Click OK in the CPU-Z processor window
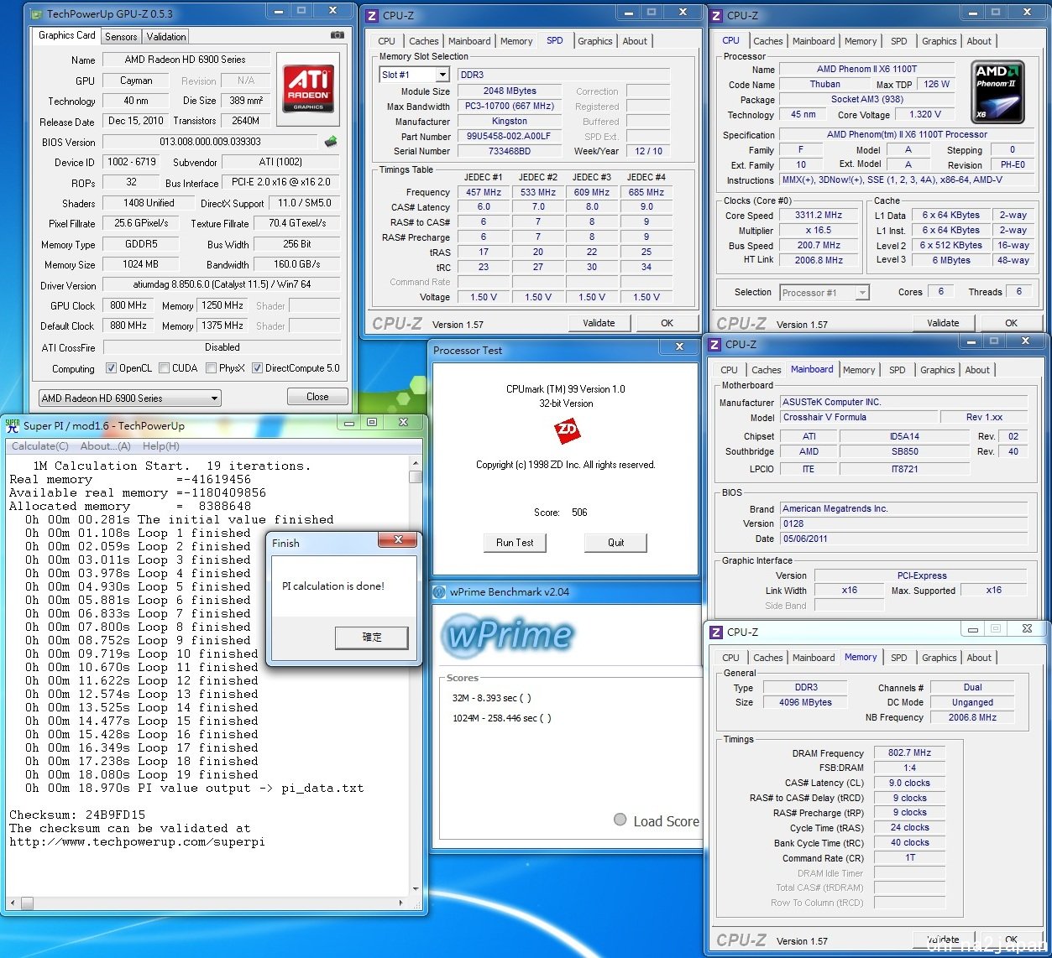The image size is (1052, 958). pos(1011,323)
